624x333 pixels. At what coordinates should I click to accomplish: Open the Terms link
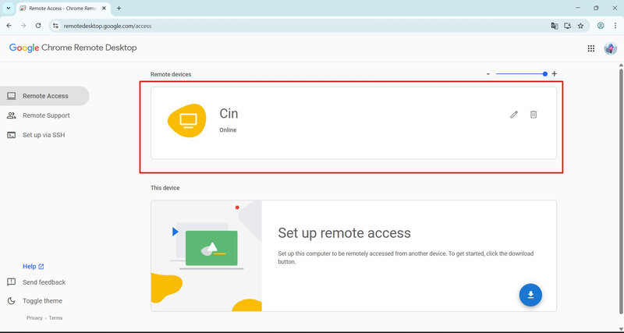pos(55,318)
